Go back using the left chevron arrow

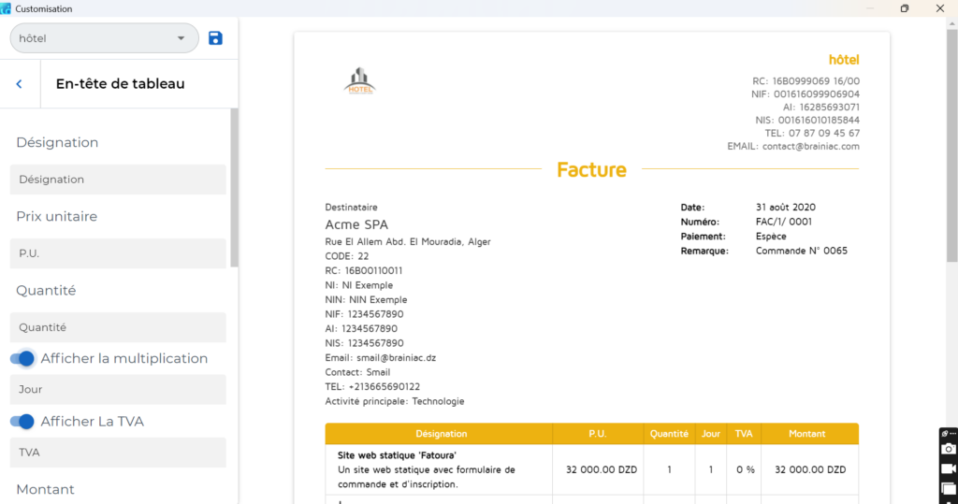point(19,84)
